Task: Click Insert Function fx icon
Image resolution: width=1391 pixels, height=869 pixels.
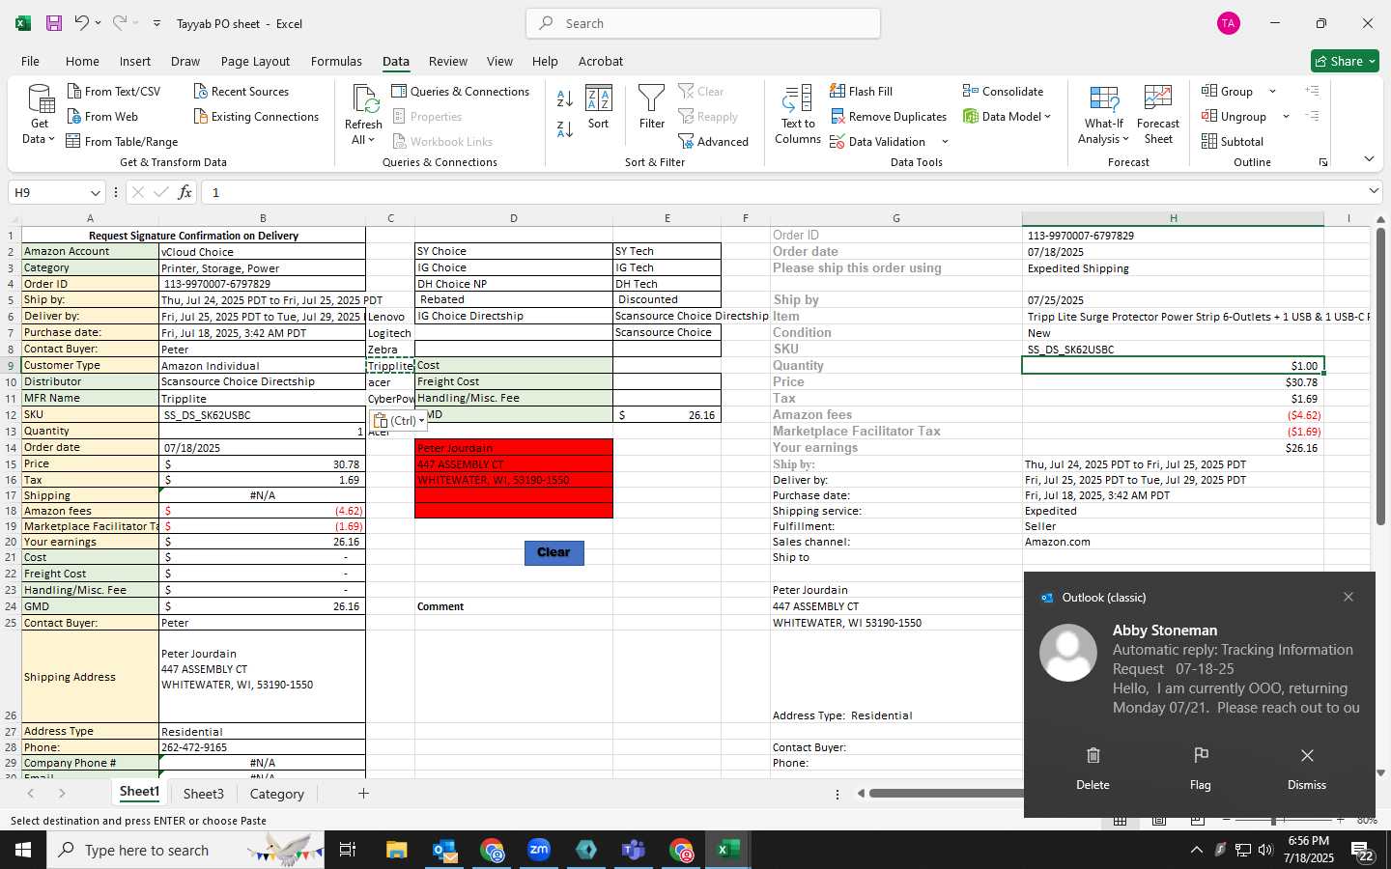Action: (x=185, y=192)
